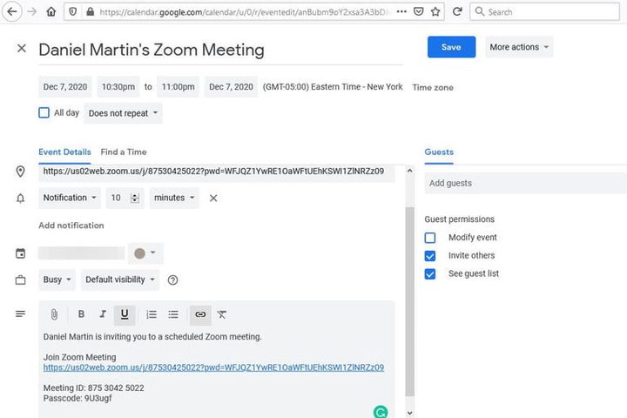Click the calendar icon beside calendar selector

[20, 253]
